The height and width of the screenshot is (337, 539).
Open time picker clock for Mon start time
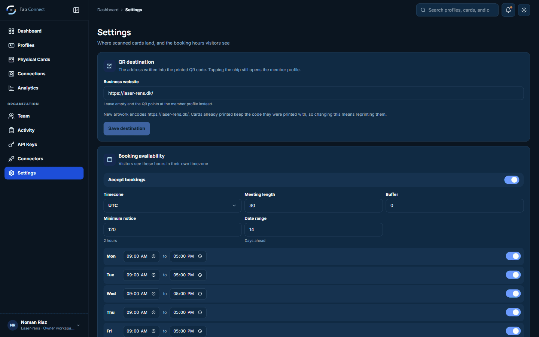[x=153, y=256]
